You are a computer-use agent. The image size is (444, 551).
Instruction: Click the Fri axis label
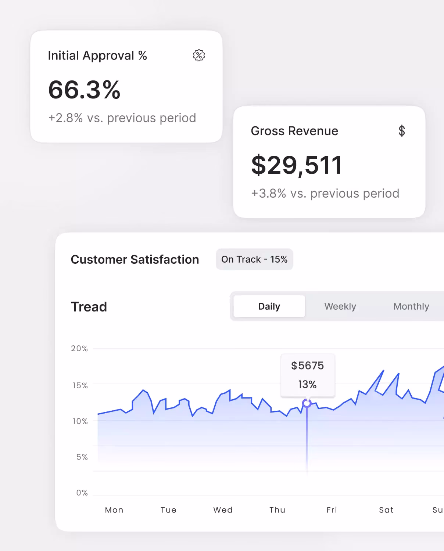(x=332, y=510)
